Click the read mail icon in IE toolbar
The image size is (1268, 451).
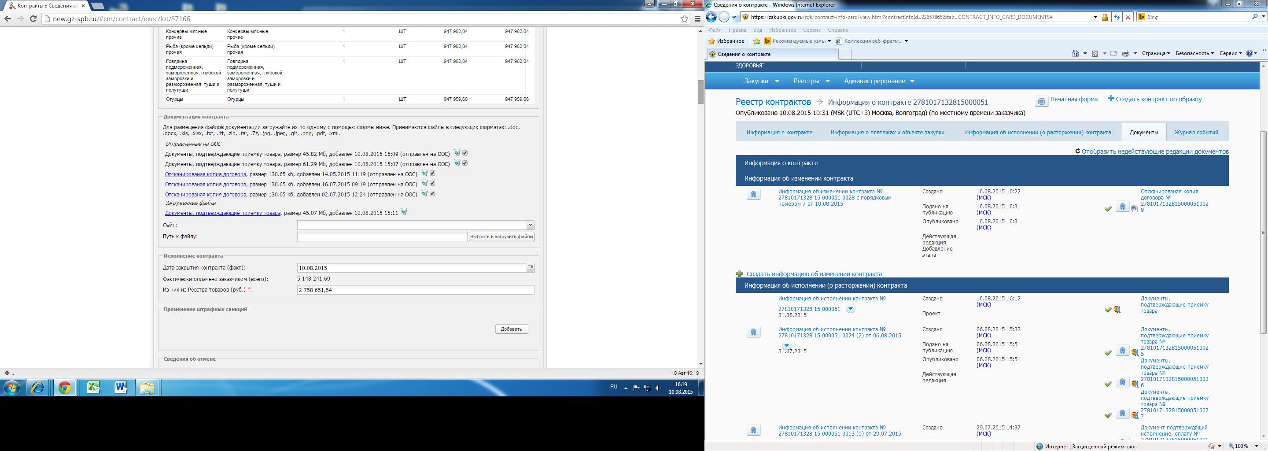tap(1113, 53)
